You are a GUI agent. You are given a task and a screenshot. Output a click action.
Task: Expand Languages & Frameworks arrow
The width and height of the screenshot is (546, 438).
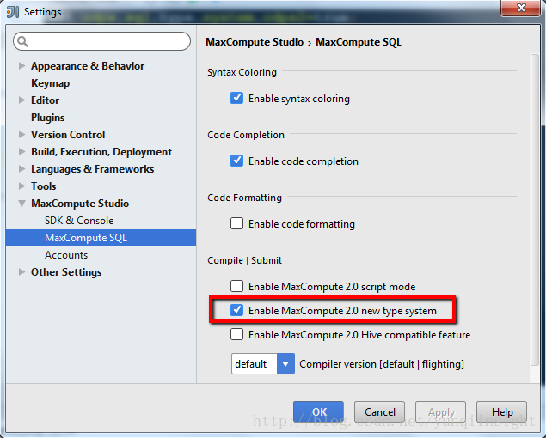click(x=21, y=168)
